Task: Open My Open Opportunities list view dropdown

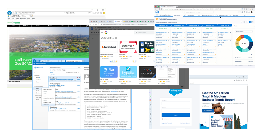Action: click(x=177, y=20)
